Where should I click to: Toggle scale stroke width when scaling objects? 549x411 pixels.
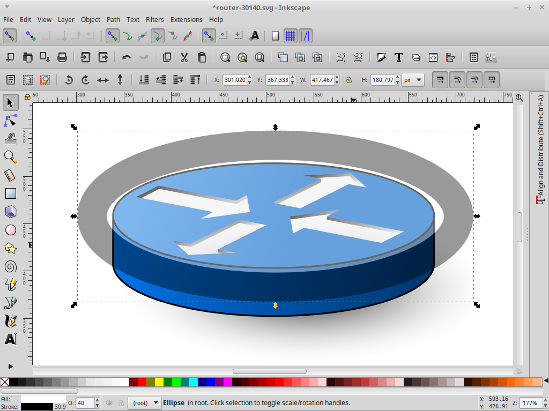(440, 79)
